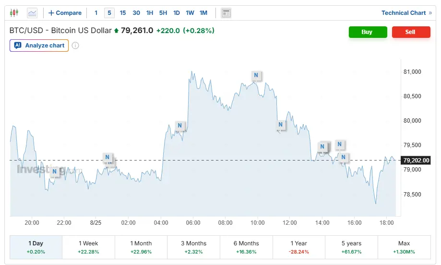The height and width of the screenshot is (265, 441).
Task: Switch to 1 Week range tab
Action: tap(88, 247)
